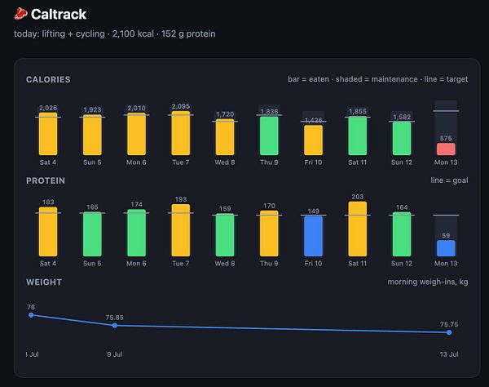This screenshot has width=489, height=387.
Task: Click the 1,836 calories value label
Action: pos(269,112)
